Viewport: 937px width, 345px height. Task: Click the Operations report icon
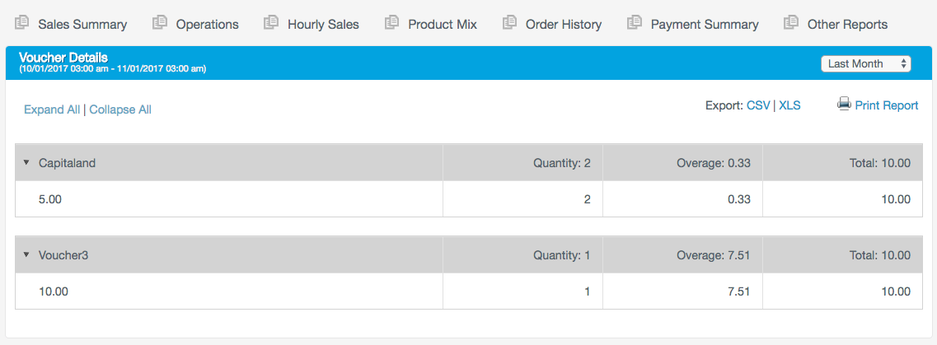coord(160,23)
